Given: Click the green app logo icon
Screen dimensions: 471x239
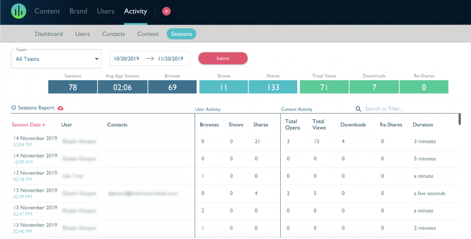Looking at the screenshot, I should [x=19, y=11].
